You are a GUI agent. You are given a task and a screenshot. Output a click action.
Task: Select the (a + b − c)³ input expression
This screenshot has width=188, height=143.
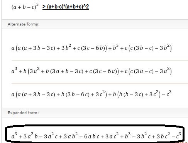(25, 7)
